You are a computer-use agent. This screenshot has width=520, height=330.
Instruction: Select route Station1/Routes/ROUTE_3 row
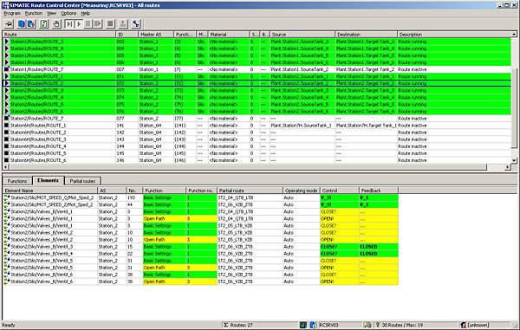coord(257,42)
